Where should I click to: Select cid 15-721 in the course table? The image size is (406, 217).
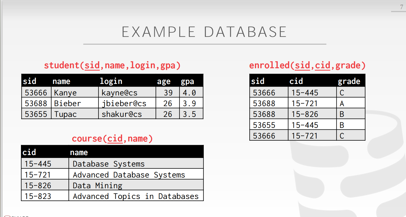(x=37, y=175)
